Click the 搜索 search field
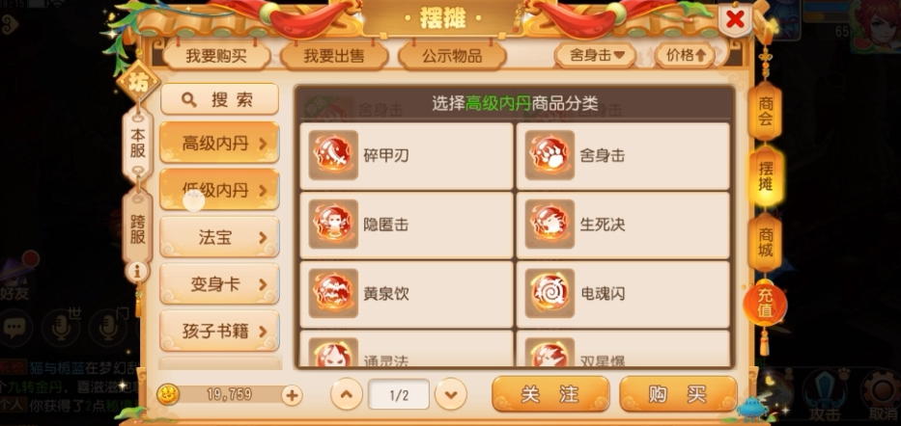This screenshot has height=426, width=901. 219,99
